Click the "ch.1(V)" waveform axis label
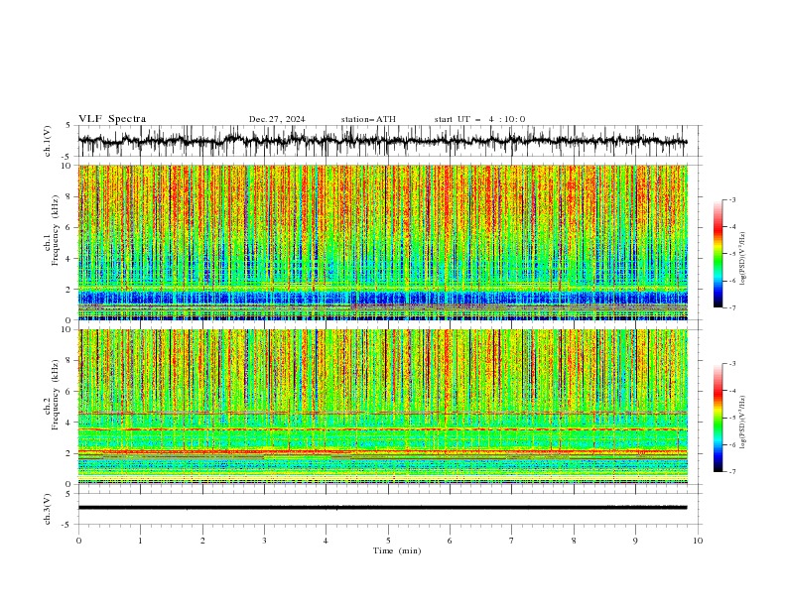786x607 pixels. [48, 141]
